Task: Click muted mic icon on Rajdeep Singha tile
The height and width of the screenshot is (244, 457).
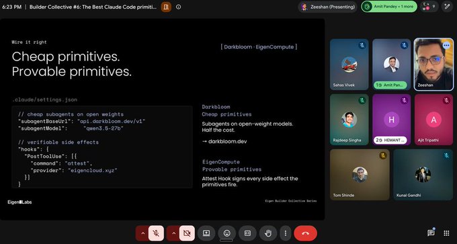Action: click(362, 101)
